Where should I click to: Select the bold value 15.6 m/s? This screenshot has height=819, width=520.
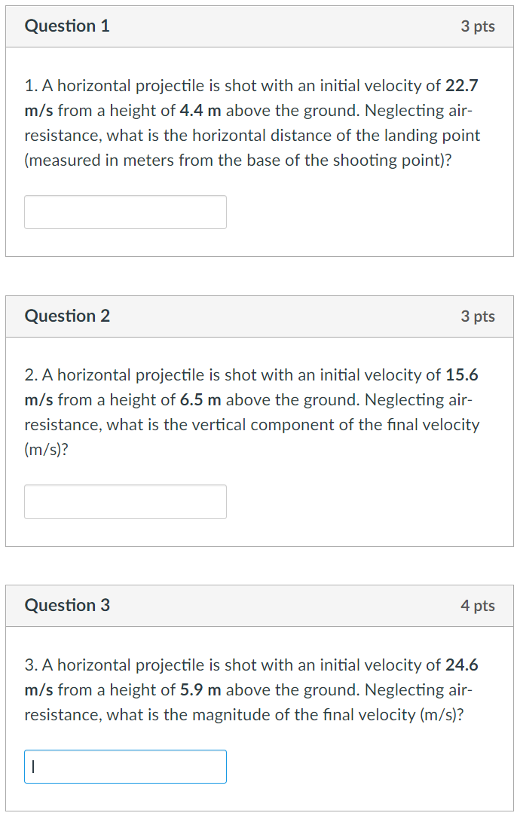pyautogui.click(x=461, y=374)
